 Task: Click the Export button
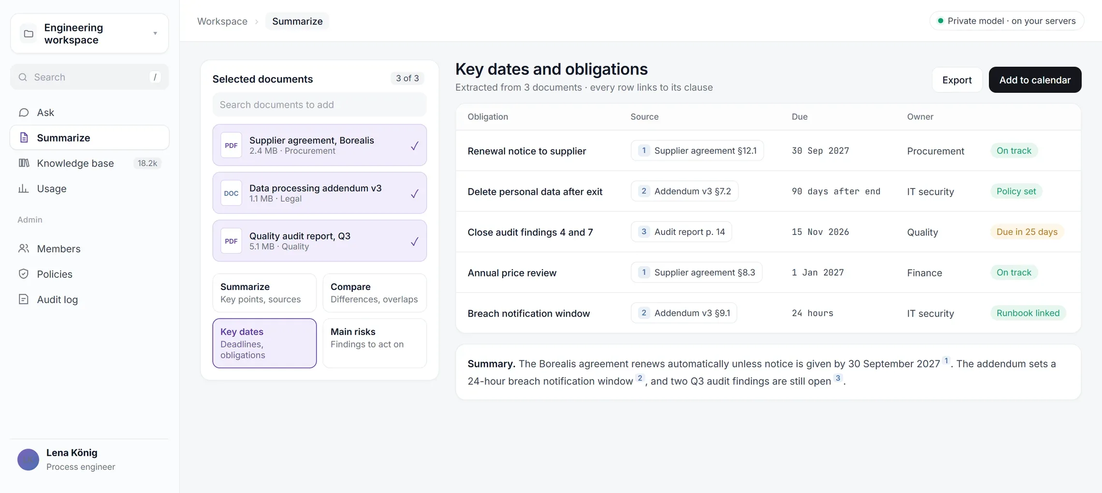pyautogui.click(x=957, y=80)
